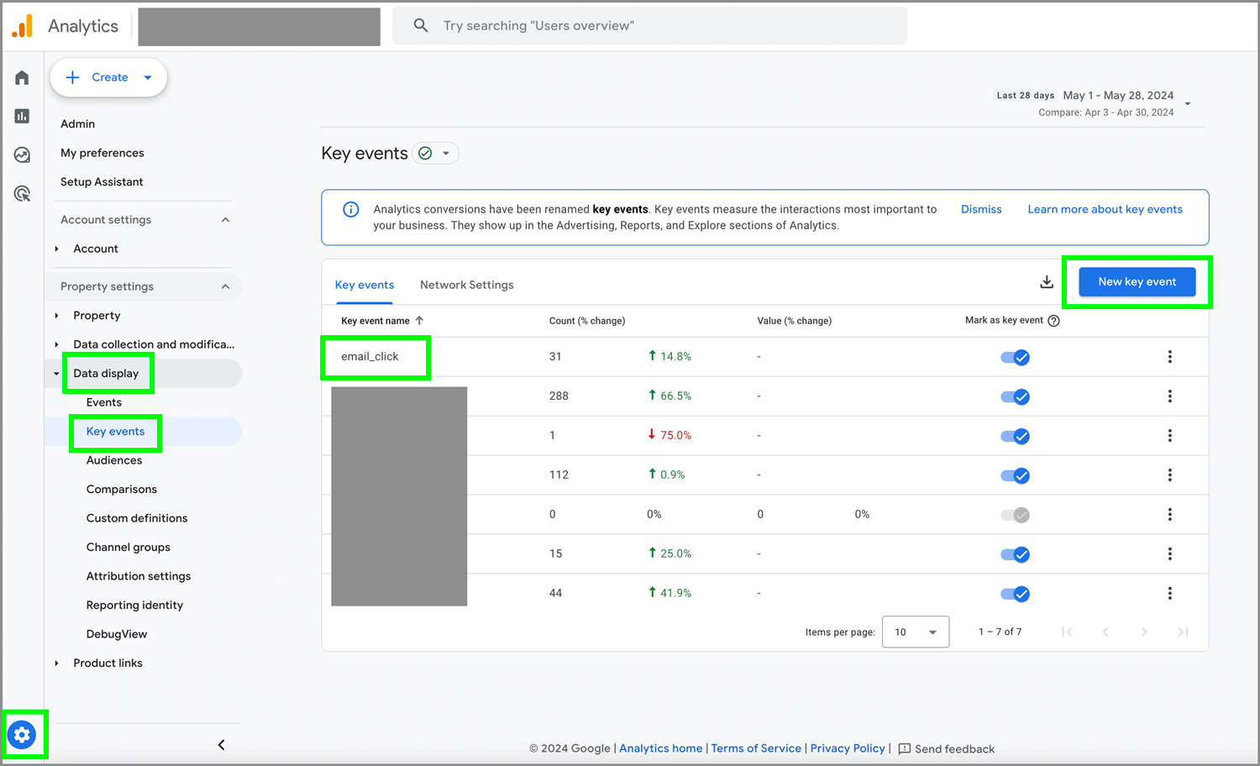The image size is (1260, 766).
Task: Collapse the Account settings section
Action: click(225, 220)
